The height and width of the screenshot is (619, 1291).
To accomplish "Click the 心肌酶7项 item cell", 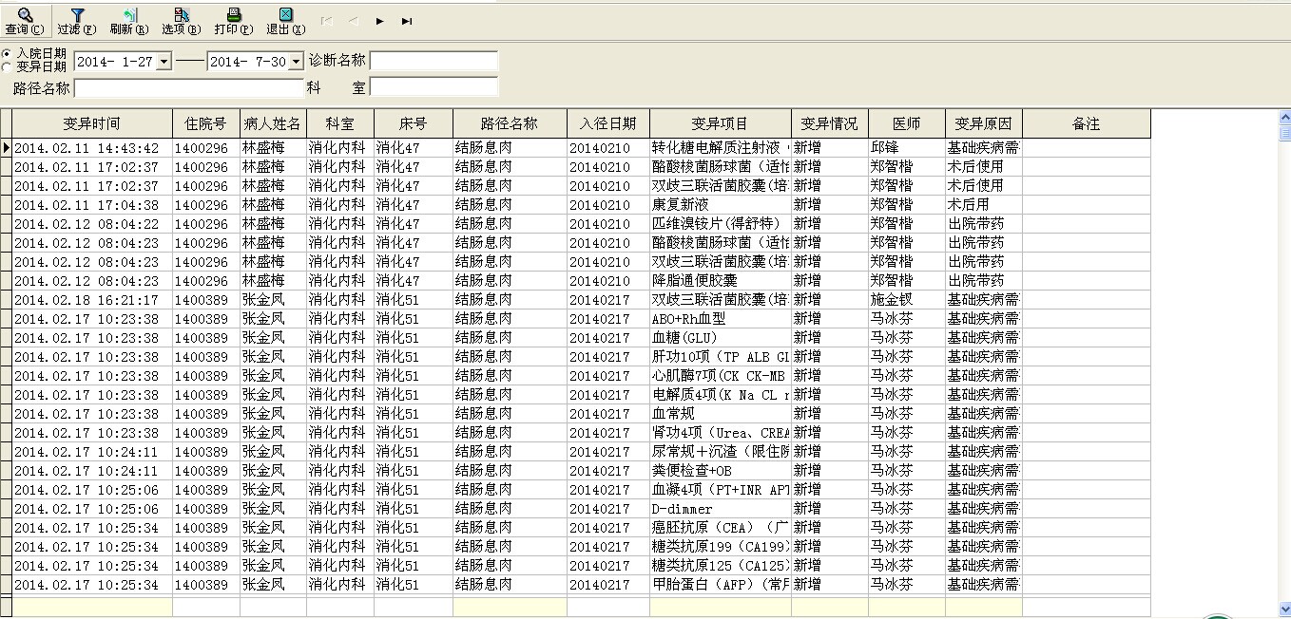I will click(721, 376).
